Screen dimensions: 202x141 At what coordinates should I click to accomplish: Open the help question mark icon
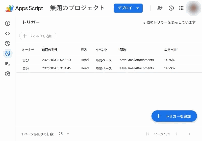click(171, 8)
